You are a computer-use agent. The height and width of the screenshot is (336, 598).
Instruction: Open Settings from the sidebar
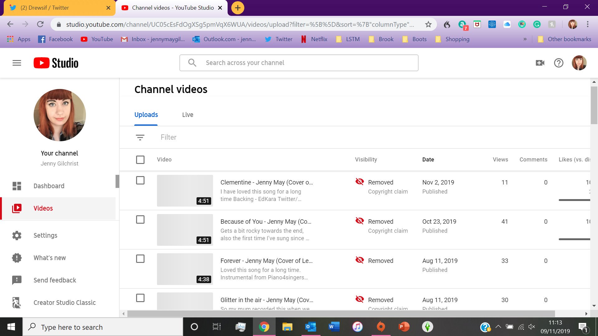click(45, 235)
